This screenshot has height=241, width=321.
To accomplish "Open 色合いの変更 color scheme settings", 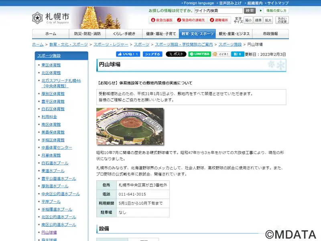I will click(x=282, y=20).
